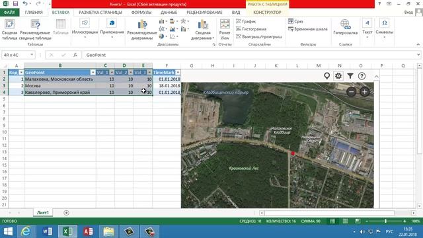Viewport: 423px width, 238px height.
Task: Open the Windows Start button
Action: 8,231
